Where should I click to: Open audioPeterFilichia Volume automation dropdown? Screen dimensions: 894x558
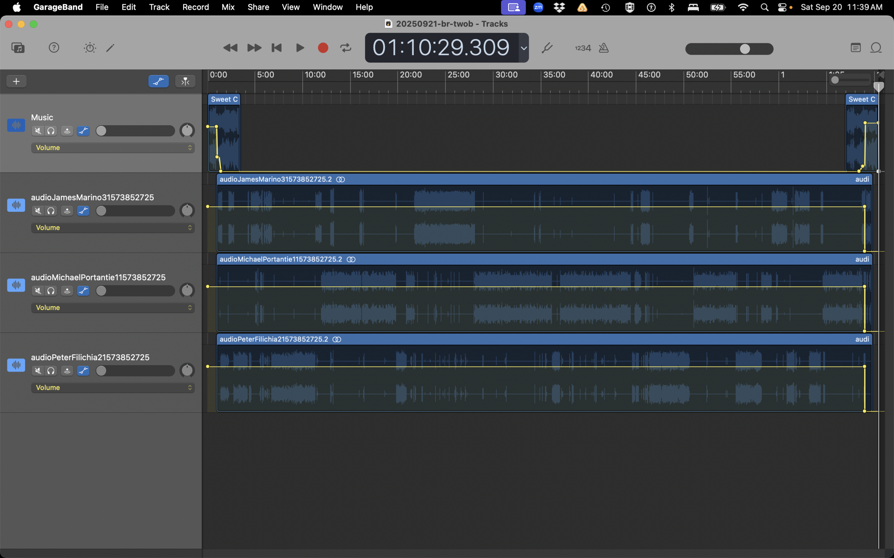(113, 387)
